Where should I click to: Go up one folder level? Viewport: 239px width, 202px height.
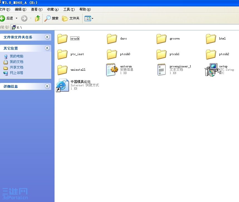(38, 18)
